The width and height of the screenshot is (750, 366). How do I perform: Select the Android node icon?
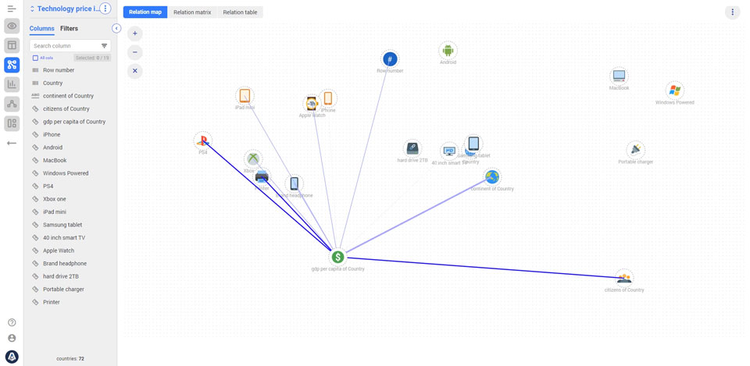[x=448, y=50]
